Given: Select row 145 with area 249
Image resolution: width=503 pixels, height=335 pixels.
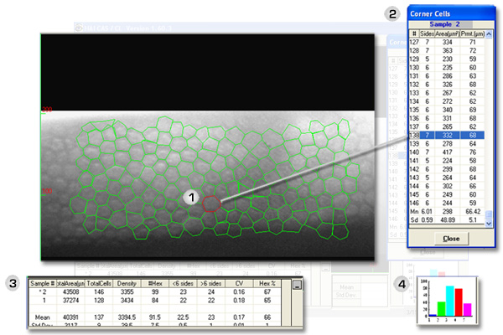Looking at the screenshot, I should click(447, 194).
